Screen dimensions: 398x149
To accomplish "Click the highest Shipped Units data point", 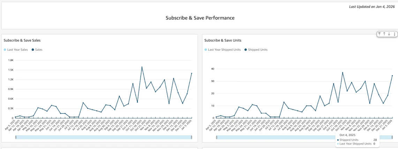I will (343, 73).
